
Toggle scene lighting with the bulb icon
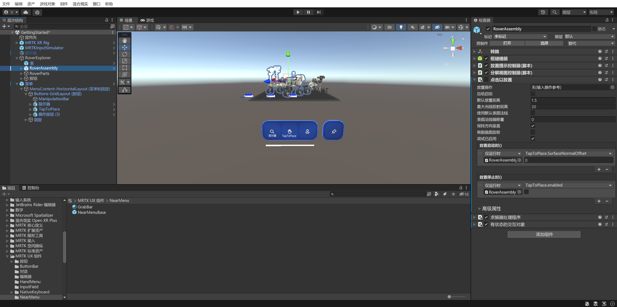pyautogui.click(x=401, y=27)
